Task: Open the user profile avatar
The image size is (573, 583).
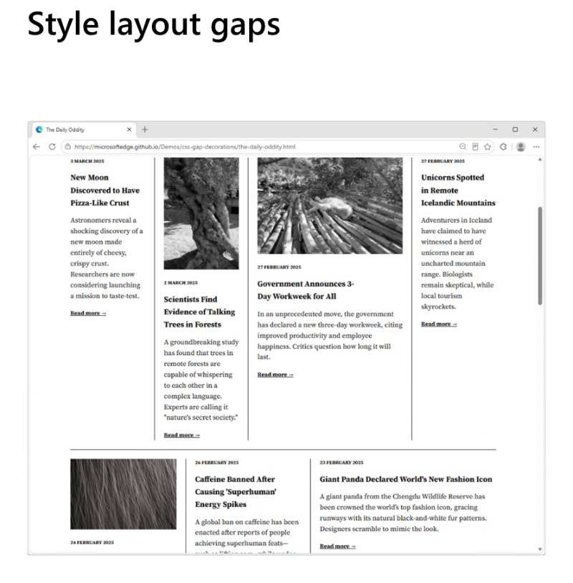Action: coord(521,147)
